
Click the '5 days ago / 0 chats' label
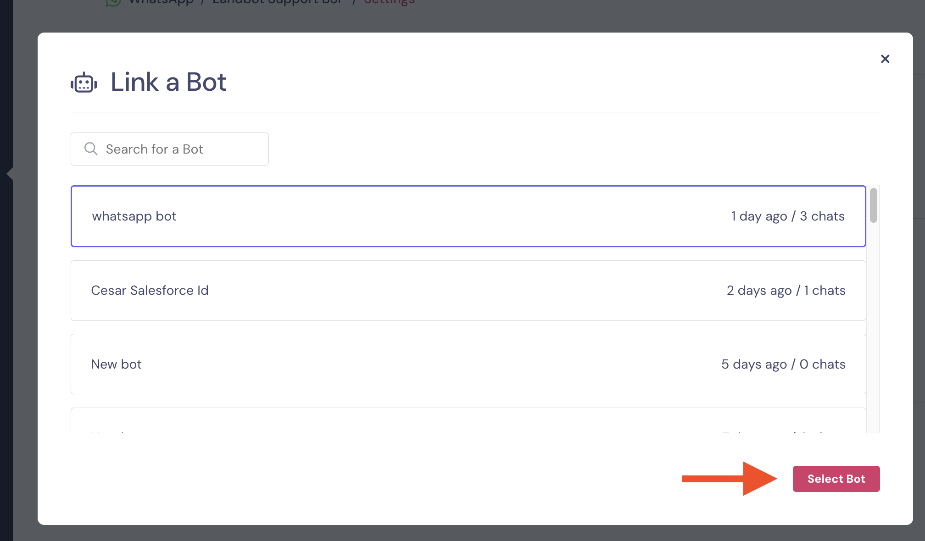[783, 364]
